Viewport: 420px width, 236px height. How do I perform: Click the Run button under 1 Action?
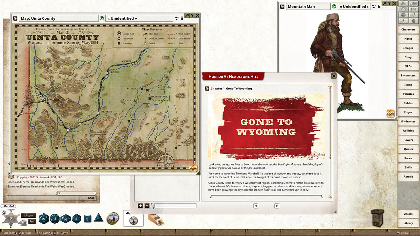tap(32, 221)
